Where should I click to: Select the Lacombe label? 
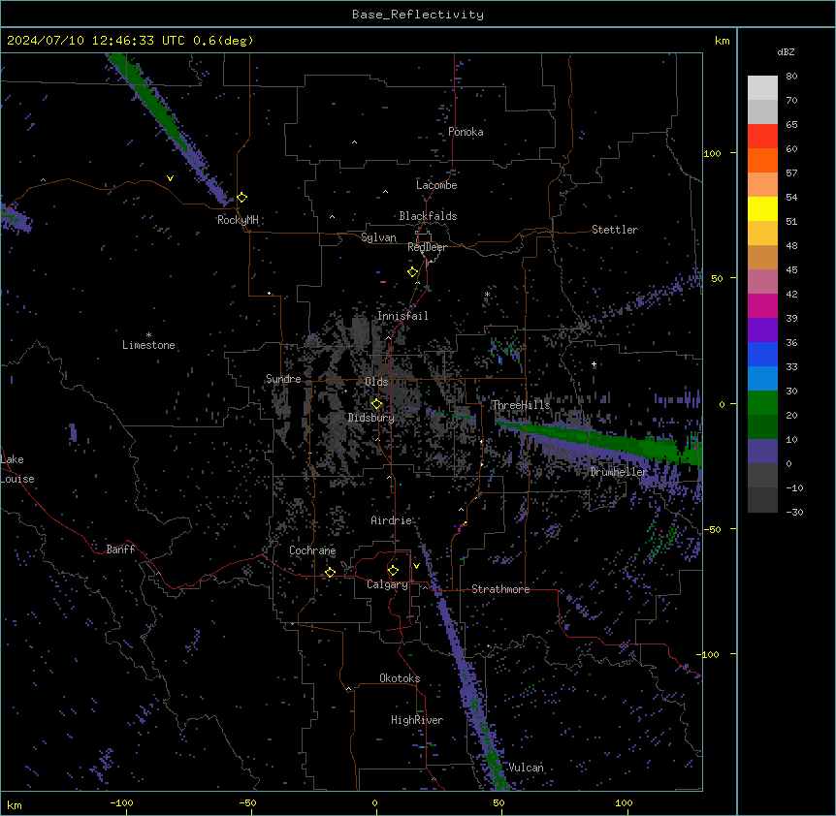pos(436,185)
